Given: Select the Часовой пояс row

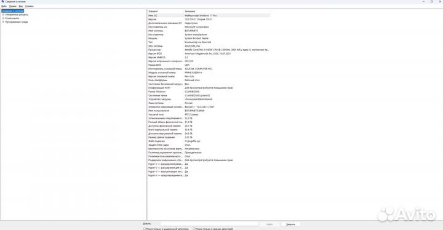Looking at the screenshot, I should coord(209,114).
